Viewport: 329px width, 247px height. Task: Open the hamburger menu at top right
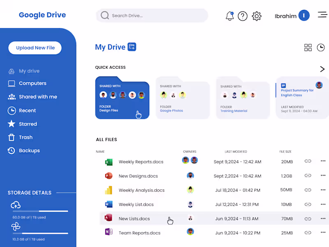tap(322, 15)
